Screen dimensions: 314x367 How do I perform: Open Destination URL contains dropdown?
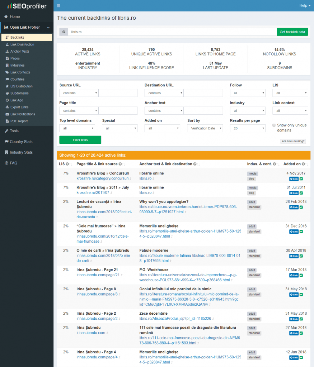[164, 93]
